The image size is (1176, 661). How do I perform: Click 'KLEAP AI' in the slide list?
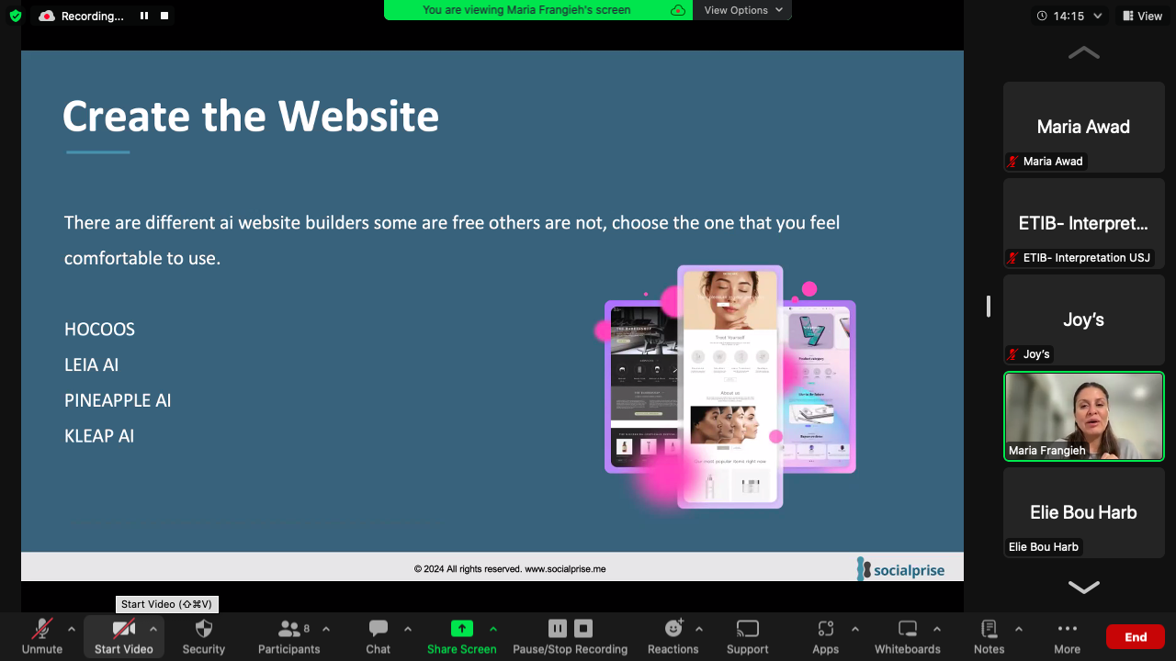coord(99,436)
